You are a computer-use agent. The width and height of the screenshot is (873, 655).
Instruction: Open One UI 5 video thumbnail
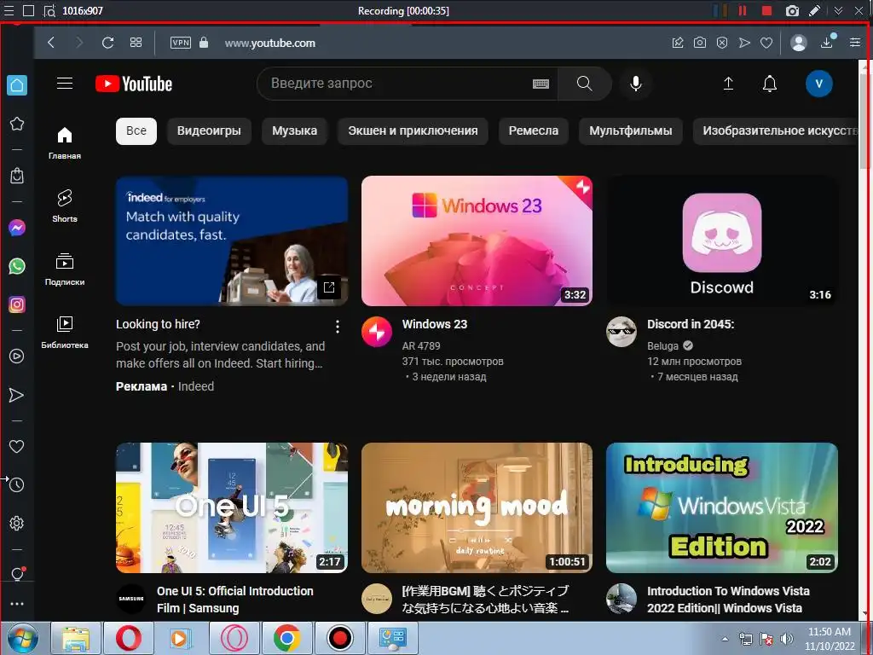pos(232,507)
